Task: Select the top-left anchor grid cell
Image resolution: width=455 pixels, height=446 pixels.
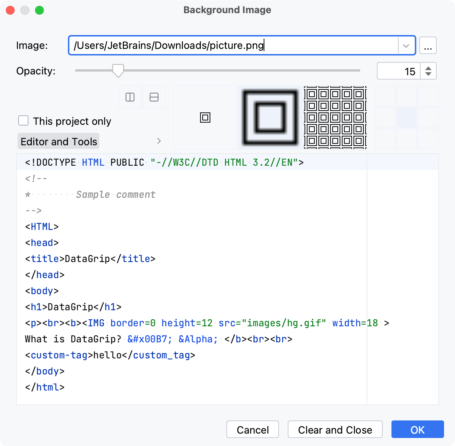Action: [386, 96]
